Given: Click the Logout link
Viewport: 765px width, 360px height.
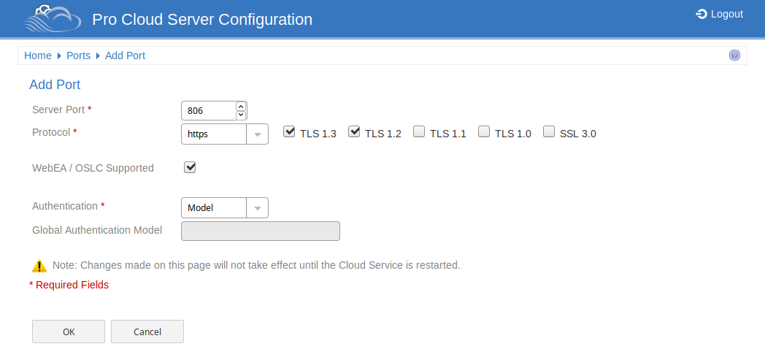Looking at the screenshot, I should pyautogui.click(x=719, y=14).
